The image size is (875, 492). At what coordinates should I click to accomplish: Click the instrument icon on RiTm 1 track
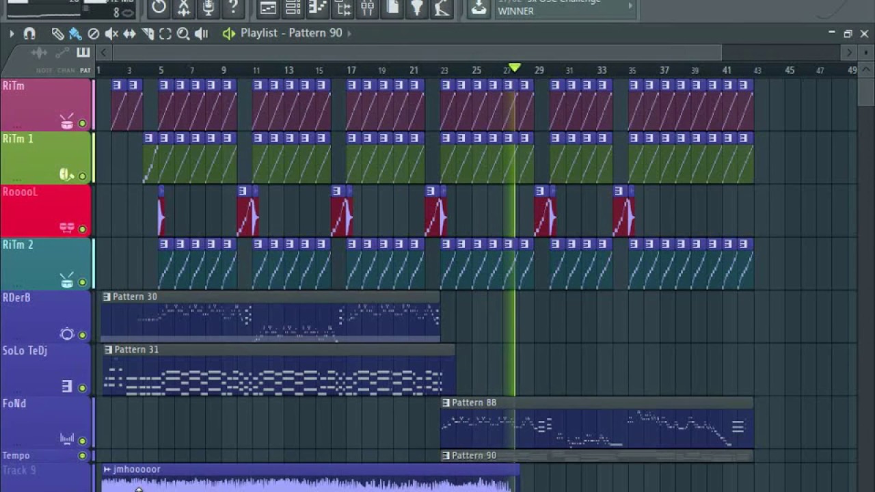(67, 175)
